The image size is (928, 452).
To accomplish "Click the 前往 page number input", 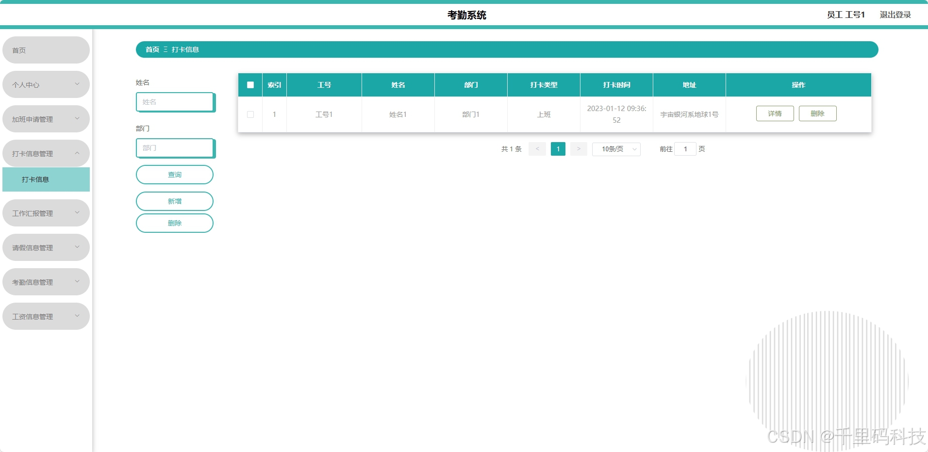I will coord(685,149).
